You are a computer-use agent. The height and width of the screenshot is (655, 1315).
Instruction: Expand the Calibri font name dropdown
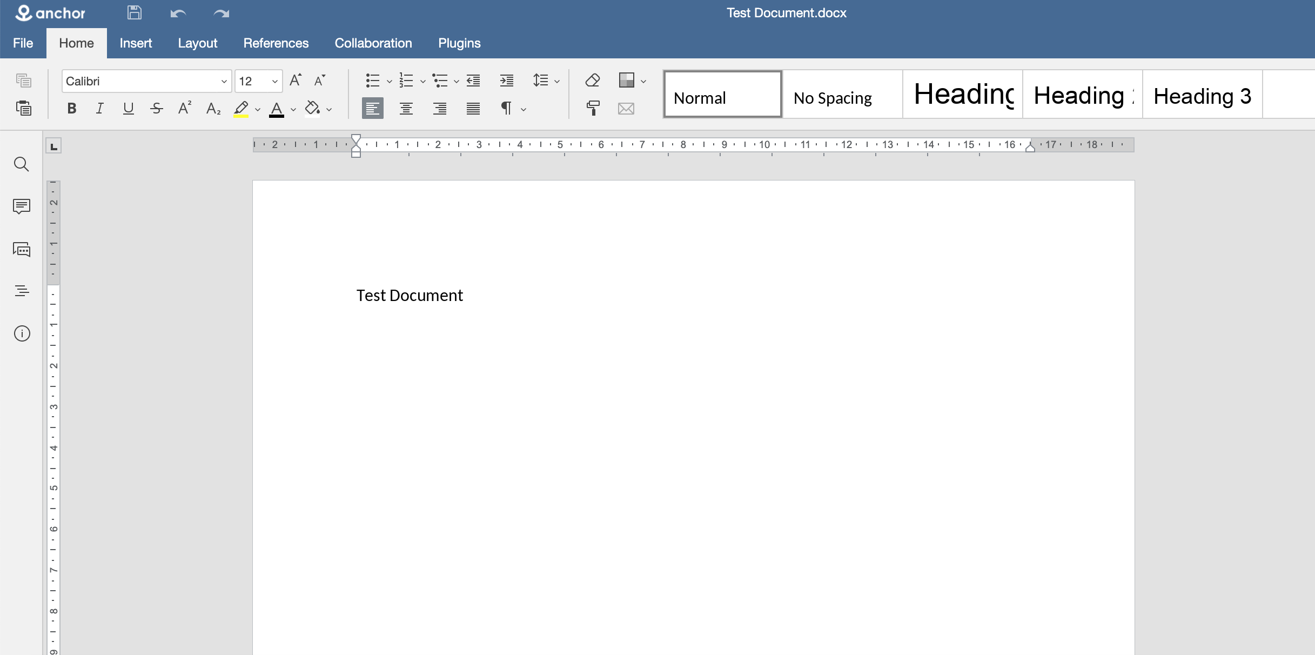click(x=224, y=82)
